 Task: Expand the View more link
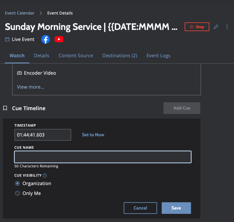pos(31,87)
